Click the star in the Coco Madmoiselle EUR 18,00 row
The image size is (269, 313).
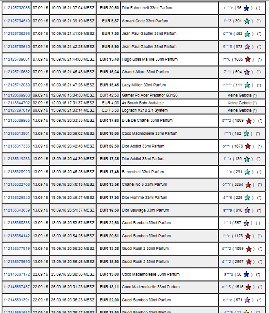[x=247, y=134]
